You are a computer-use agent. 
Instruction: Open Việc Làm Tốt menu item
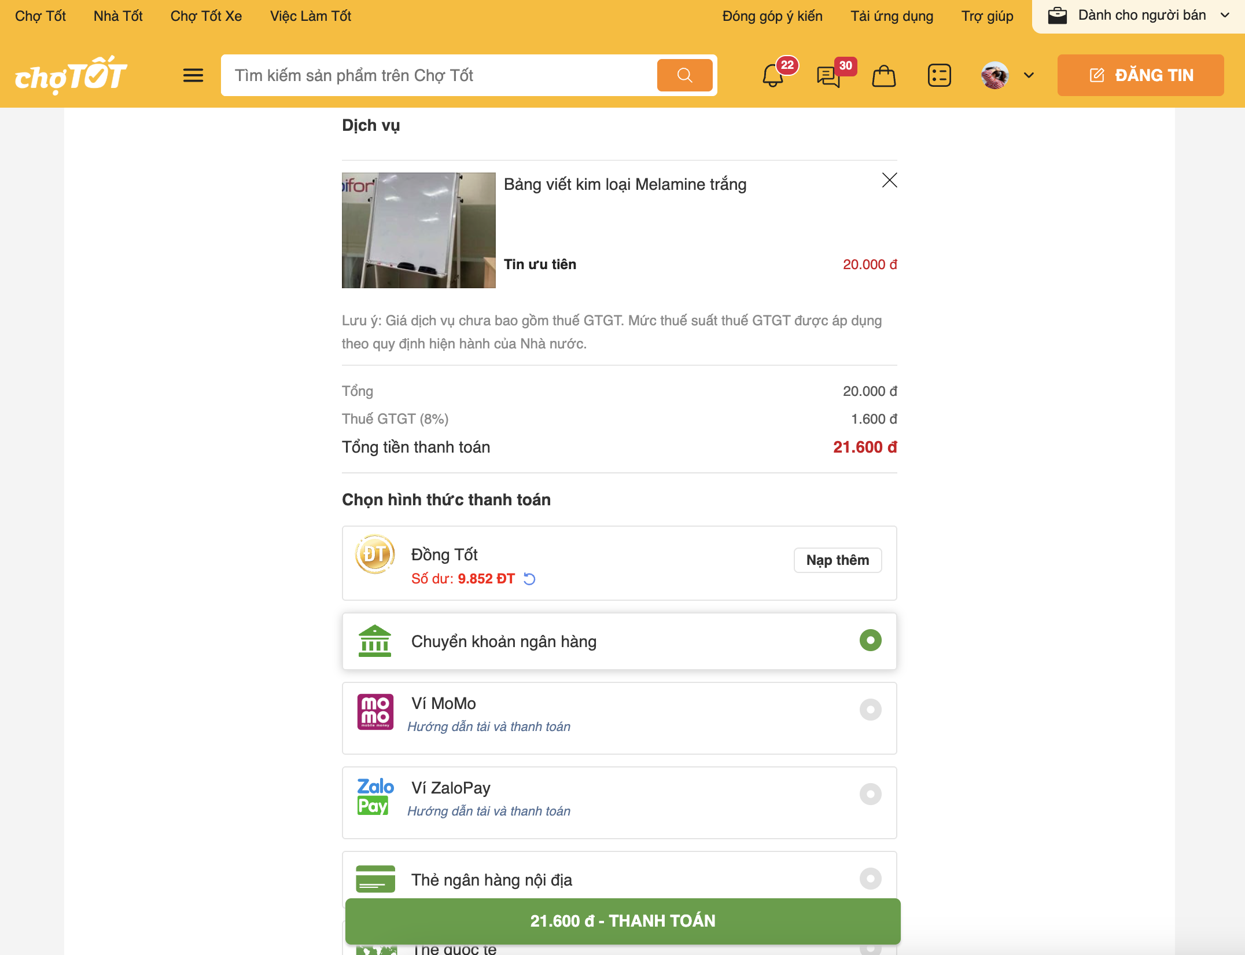pos(311,16)
